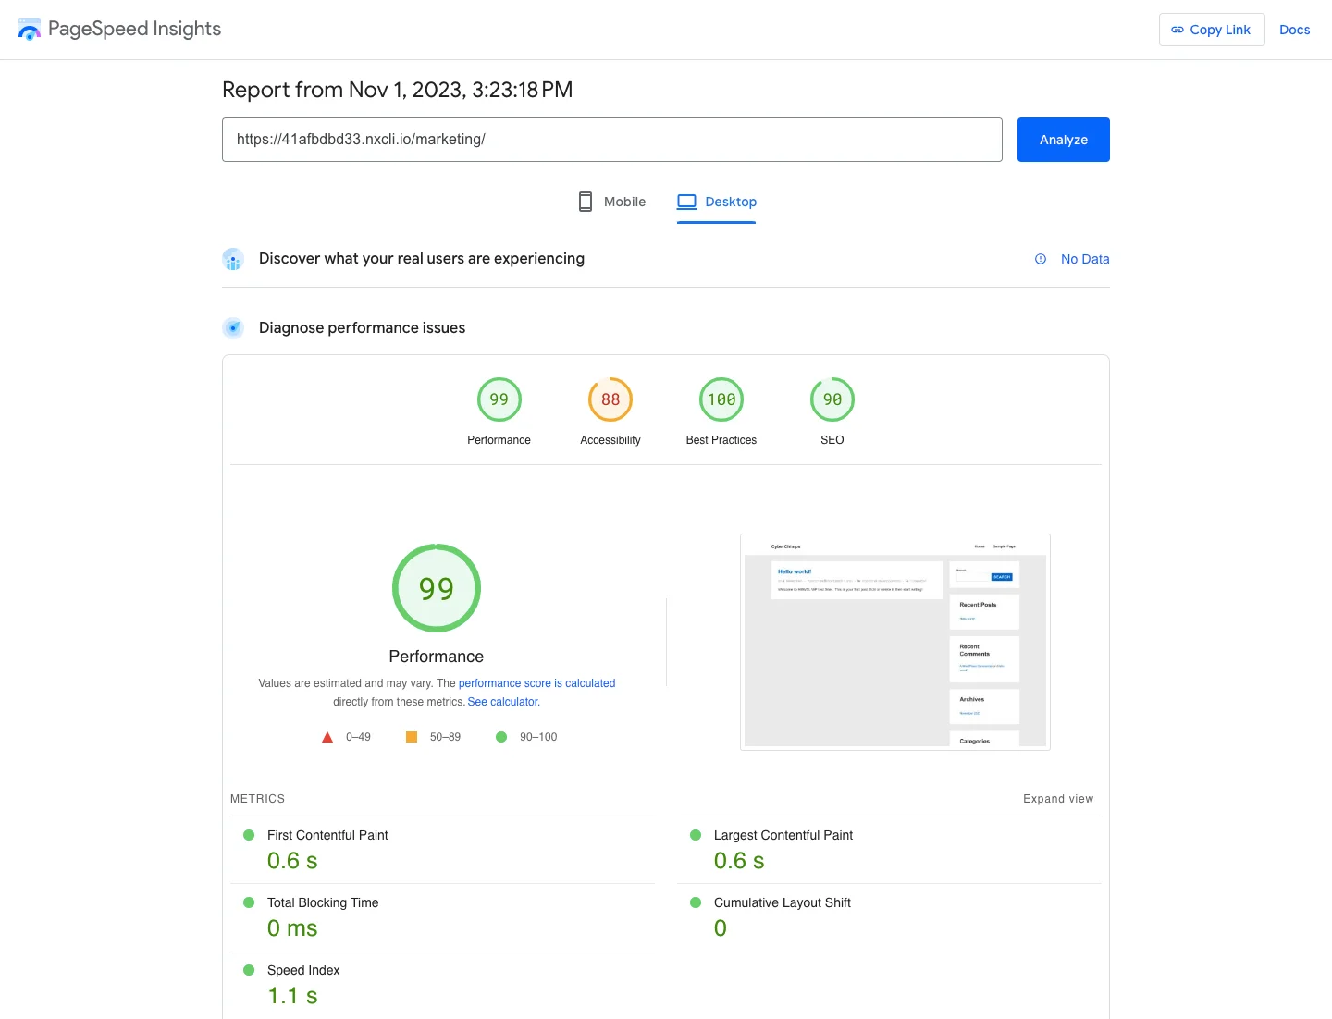
Task: Switch to the Mobile tab
Action: (624, 202)
